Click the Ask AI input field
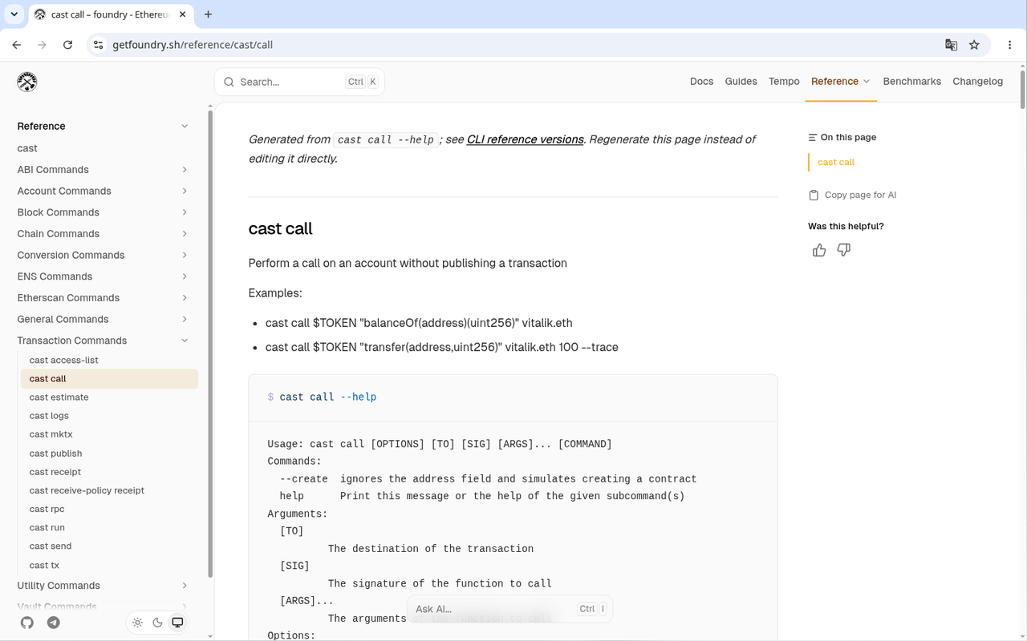This screenshot has width=1027, height=641. pos(509,609)
